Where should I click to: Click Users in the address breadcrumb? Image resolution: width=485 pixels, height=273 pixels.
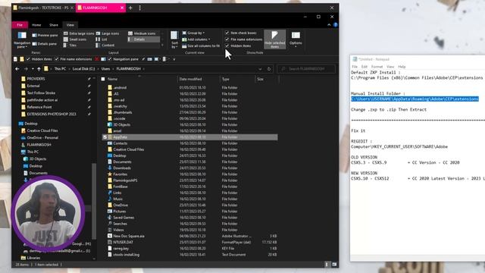105,69
